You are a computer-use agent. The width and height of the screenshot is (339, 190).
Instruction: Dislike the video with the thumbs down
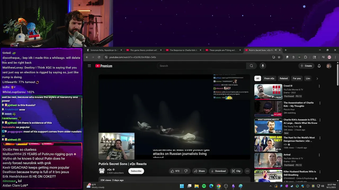[x=186, y=171]
